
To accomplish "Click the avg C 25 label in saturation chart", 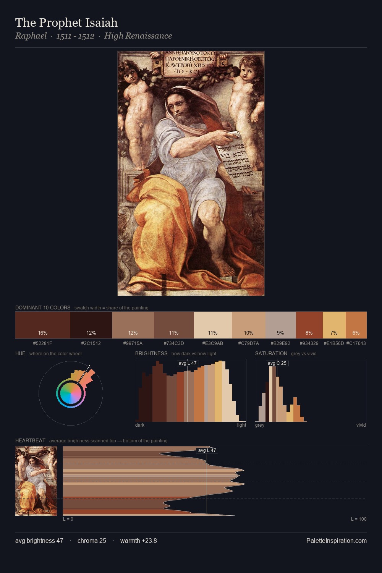I will (x=277, y=363).
